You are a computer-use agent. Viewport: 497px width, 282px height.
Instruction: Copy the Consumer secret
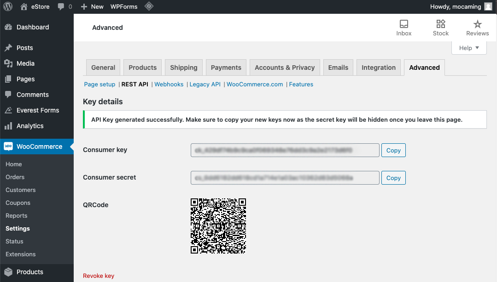pyautogui.click(x=393, y=178)
